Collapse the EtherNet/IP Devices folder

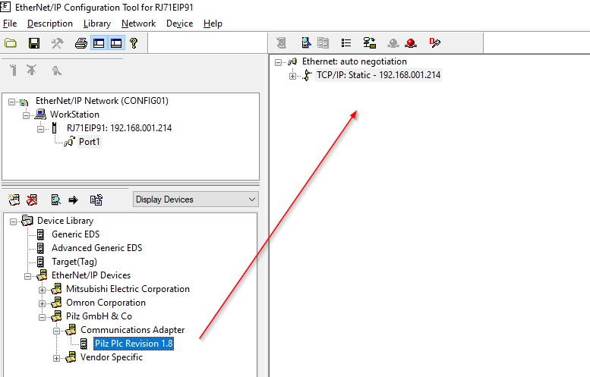pyautogui.click(x=28, y=276)
